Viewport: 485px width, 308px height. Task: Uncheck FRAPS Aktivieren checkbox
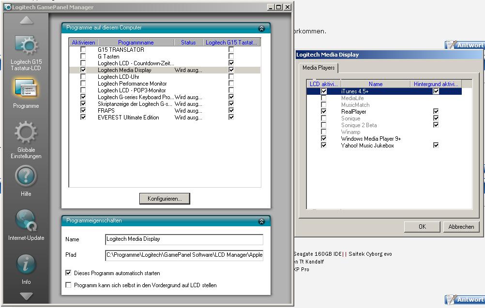(83, 110)
